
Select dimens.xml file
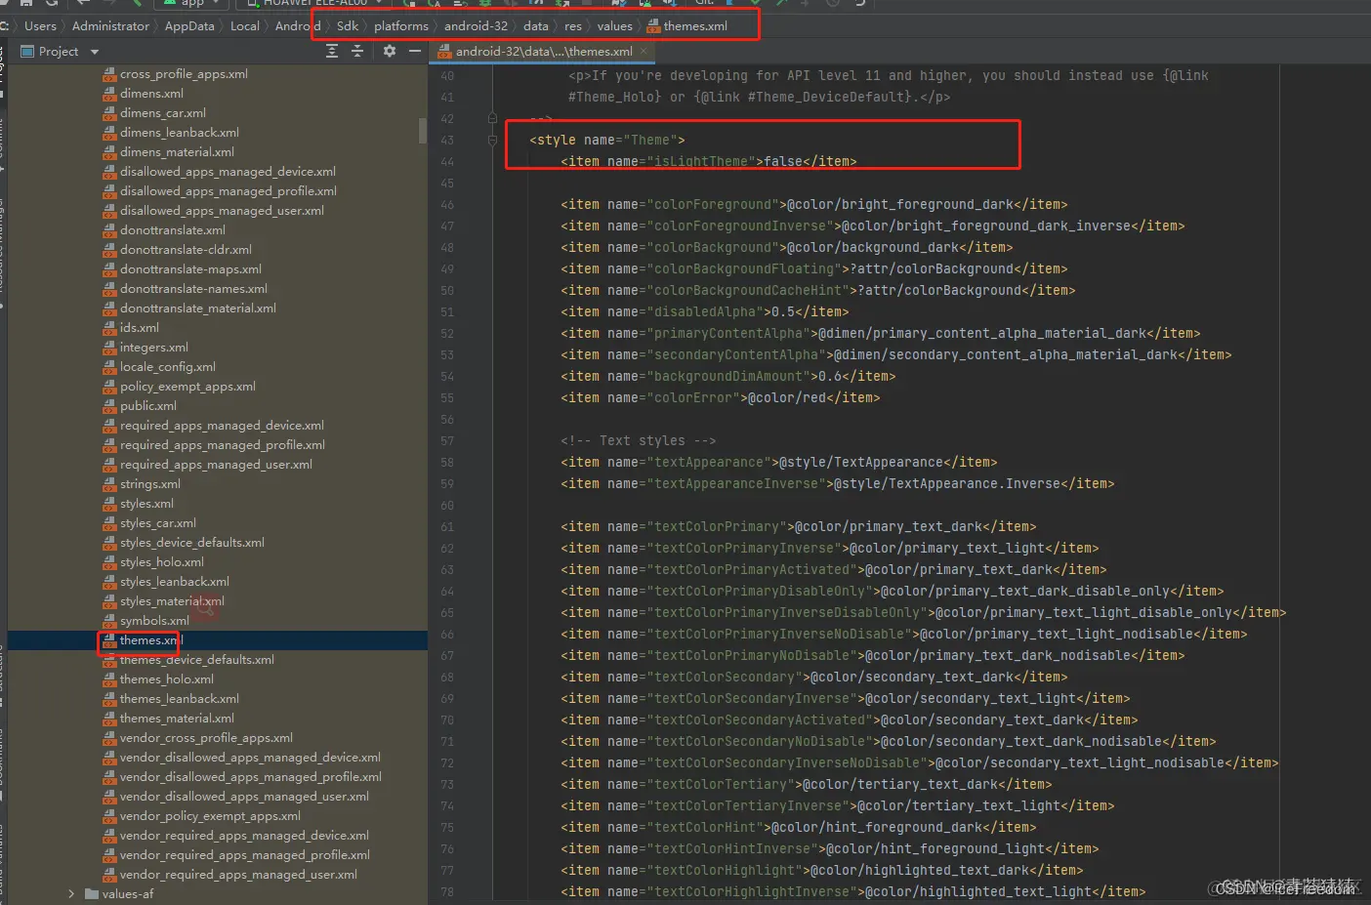tap(151, 94)
